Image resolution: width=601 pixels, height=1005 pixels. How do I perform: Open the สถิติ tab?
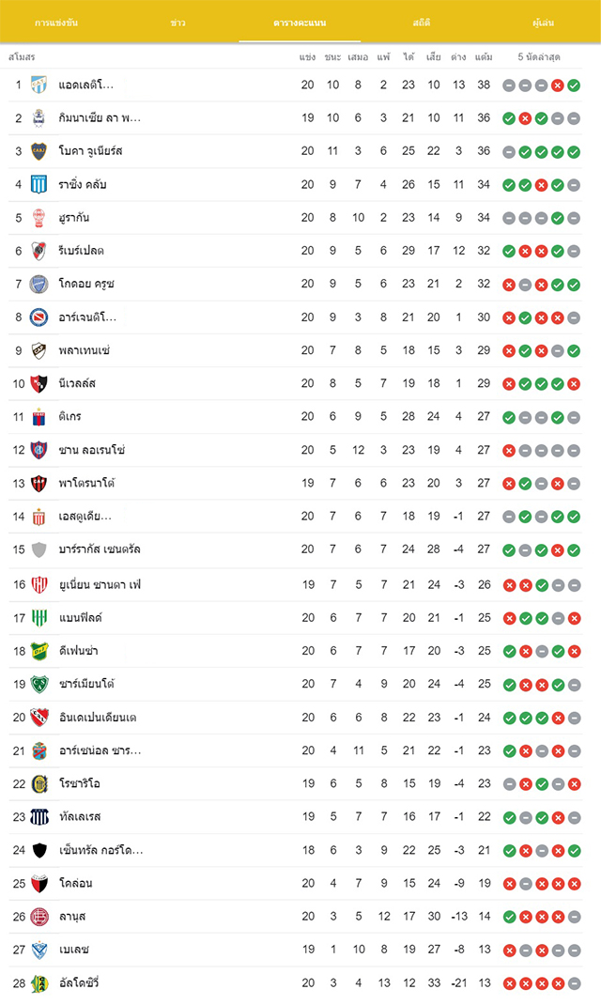(422, 23)
